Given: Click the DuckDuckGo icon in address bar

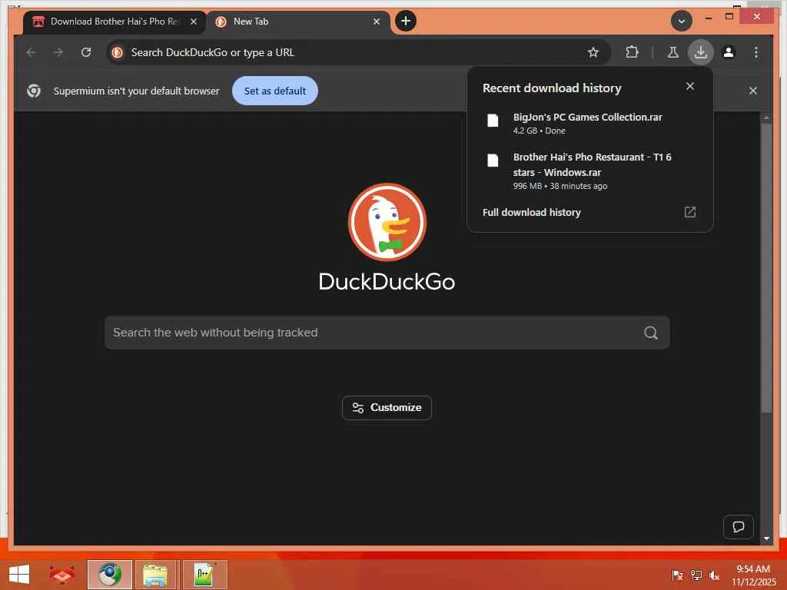Looking at the screenshot, I should click(x=118, y=52).
